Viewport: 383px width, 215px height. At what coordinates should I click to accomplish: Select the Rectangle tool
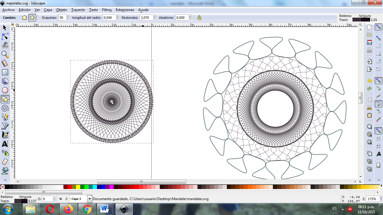(x=5, y=72)
